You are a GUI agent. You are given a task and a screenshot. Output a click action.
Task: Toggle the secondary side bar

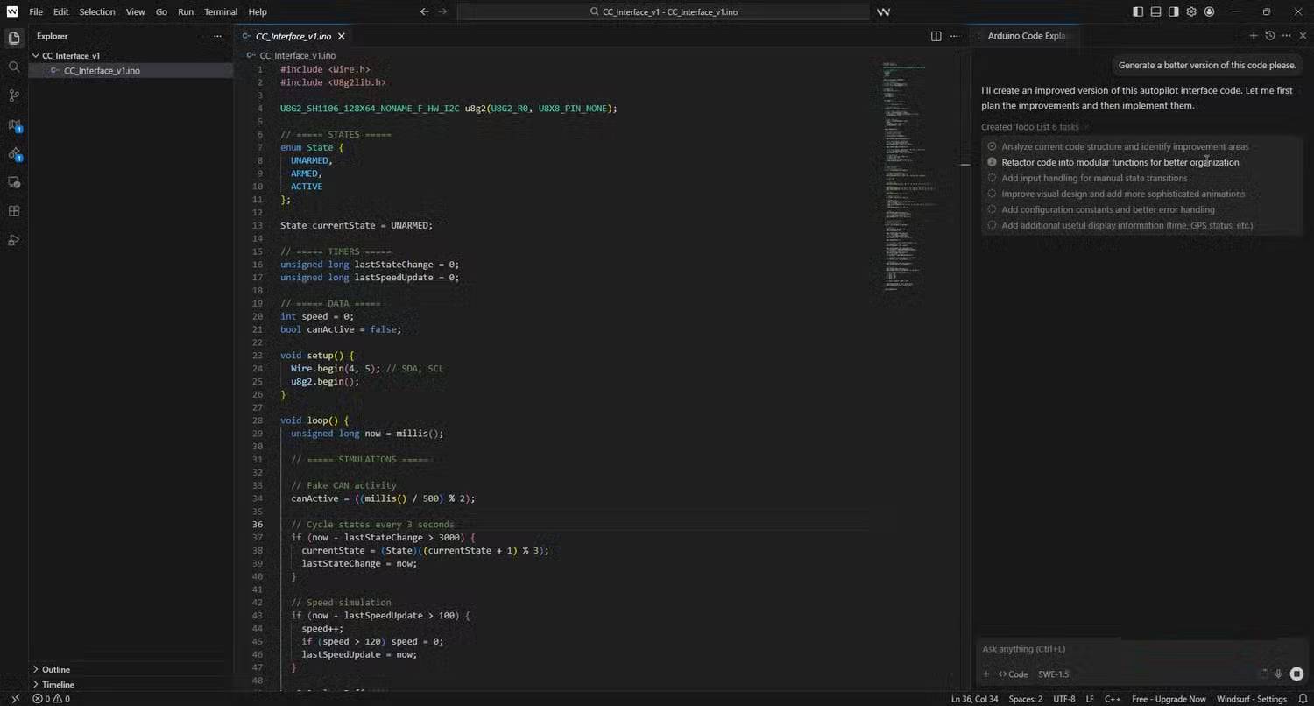(x=1173, y=11)
